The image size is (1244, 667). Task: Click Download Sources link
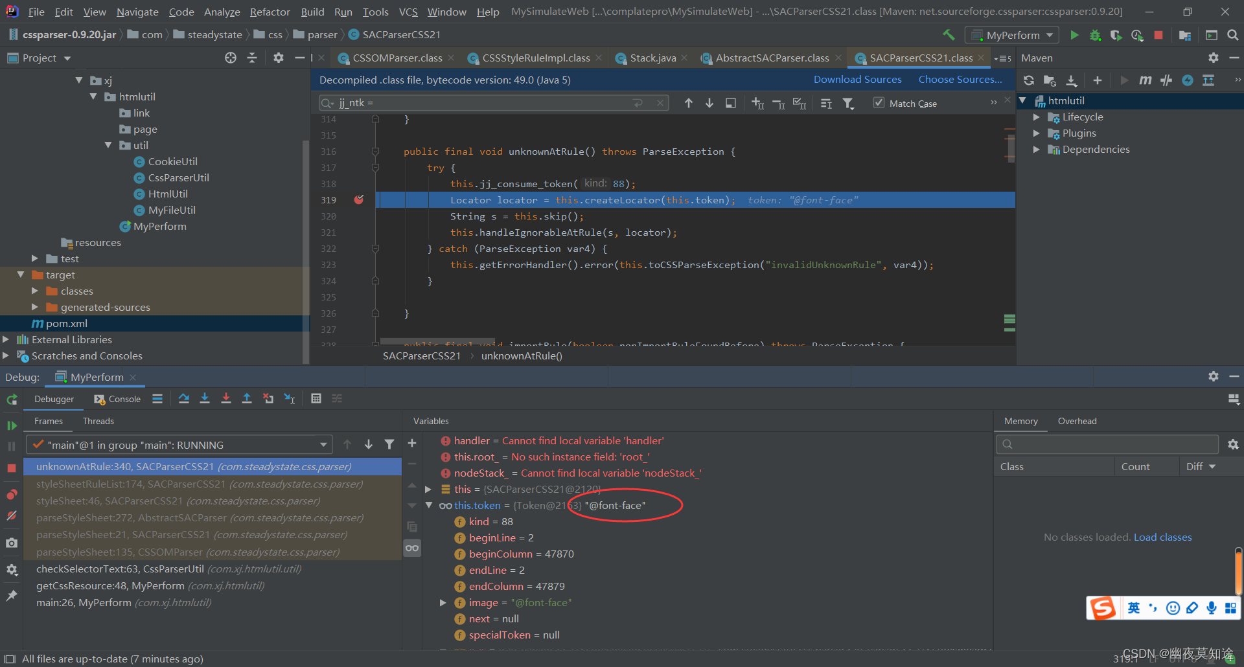tap(857, 80)
